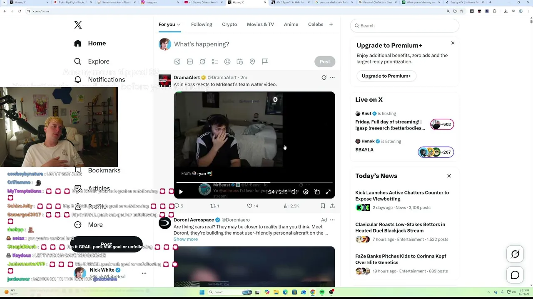Click the Upgrade to Premium+ button
Image resolution: width=533 pixels, height=299 pixels.
(x=386, y=76)
